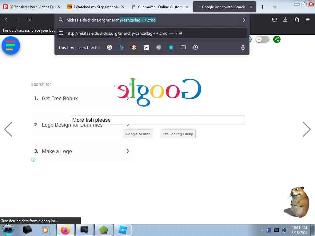Search this time with Wikipedia icon
315x236 pixels.
146,47
